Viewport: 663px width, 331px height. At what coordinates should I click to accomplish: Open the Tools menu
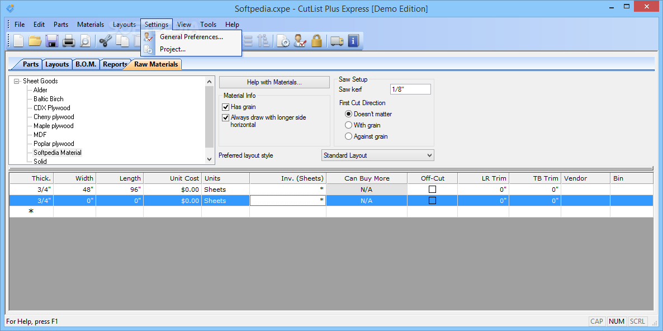click(x=209, y=25)
